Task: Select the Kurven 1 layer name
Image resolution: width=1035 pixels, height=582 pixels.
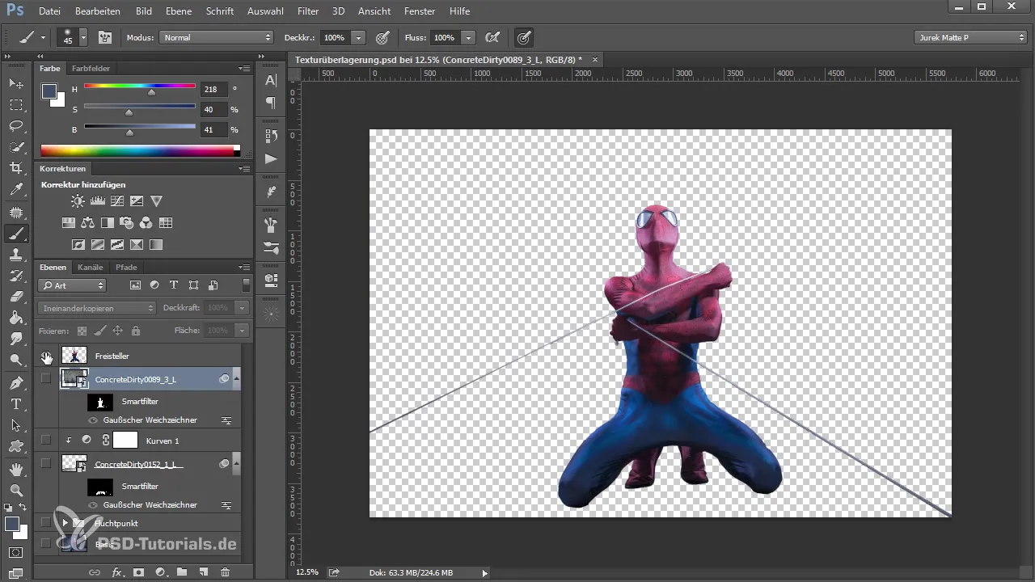Action: pos(163,441)
